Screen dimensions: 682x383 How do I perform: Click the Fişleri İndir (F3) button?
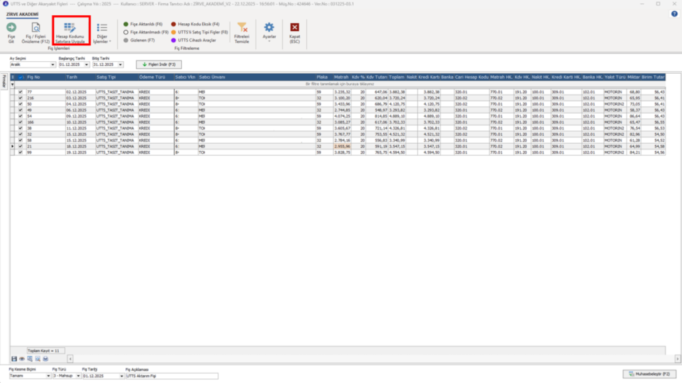click(159, 64)
